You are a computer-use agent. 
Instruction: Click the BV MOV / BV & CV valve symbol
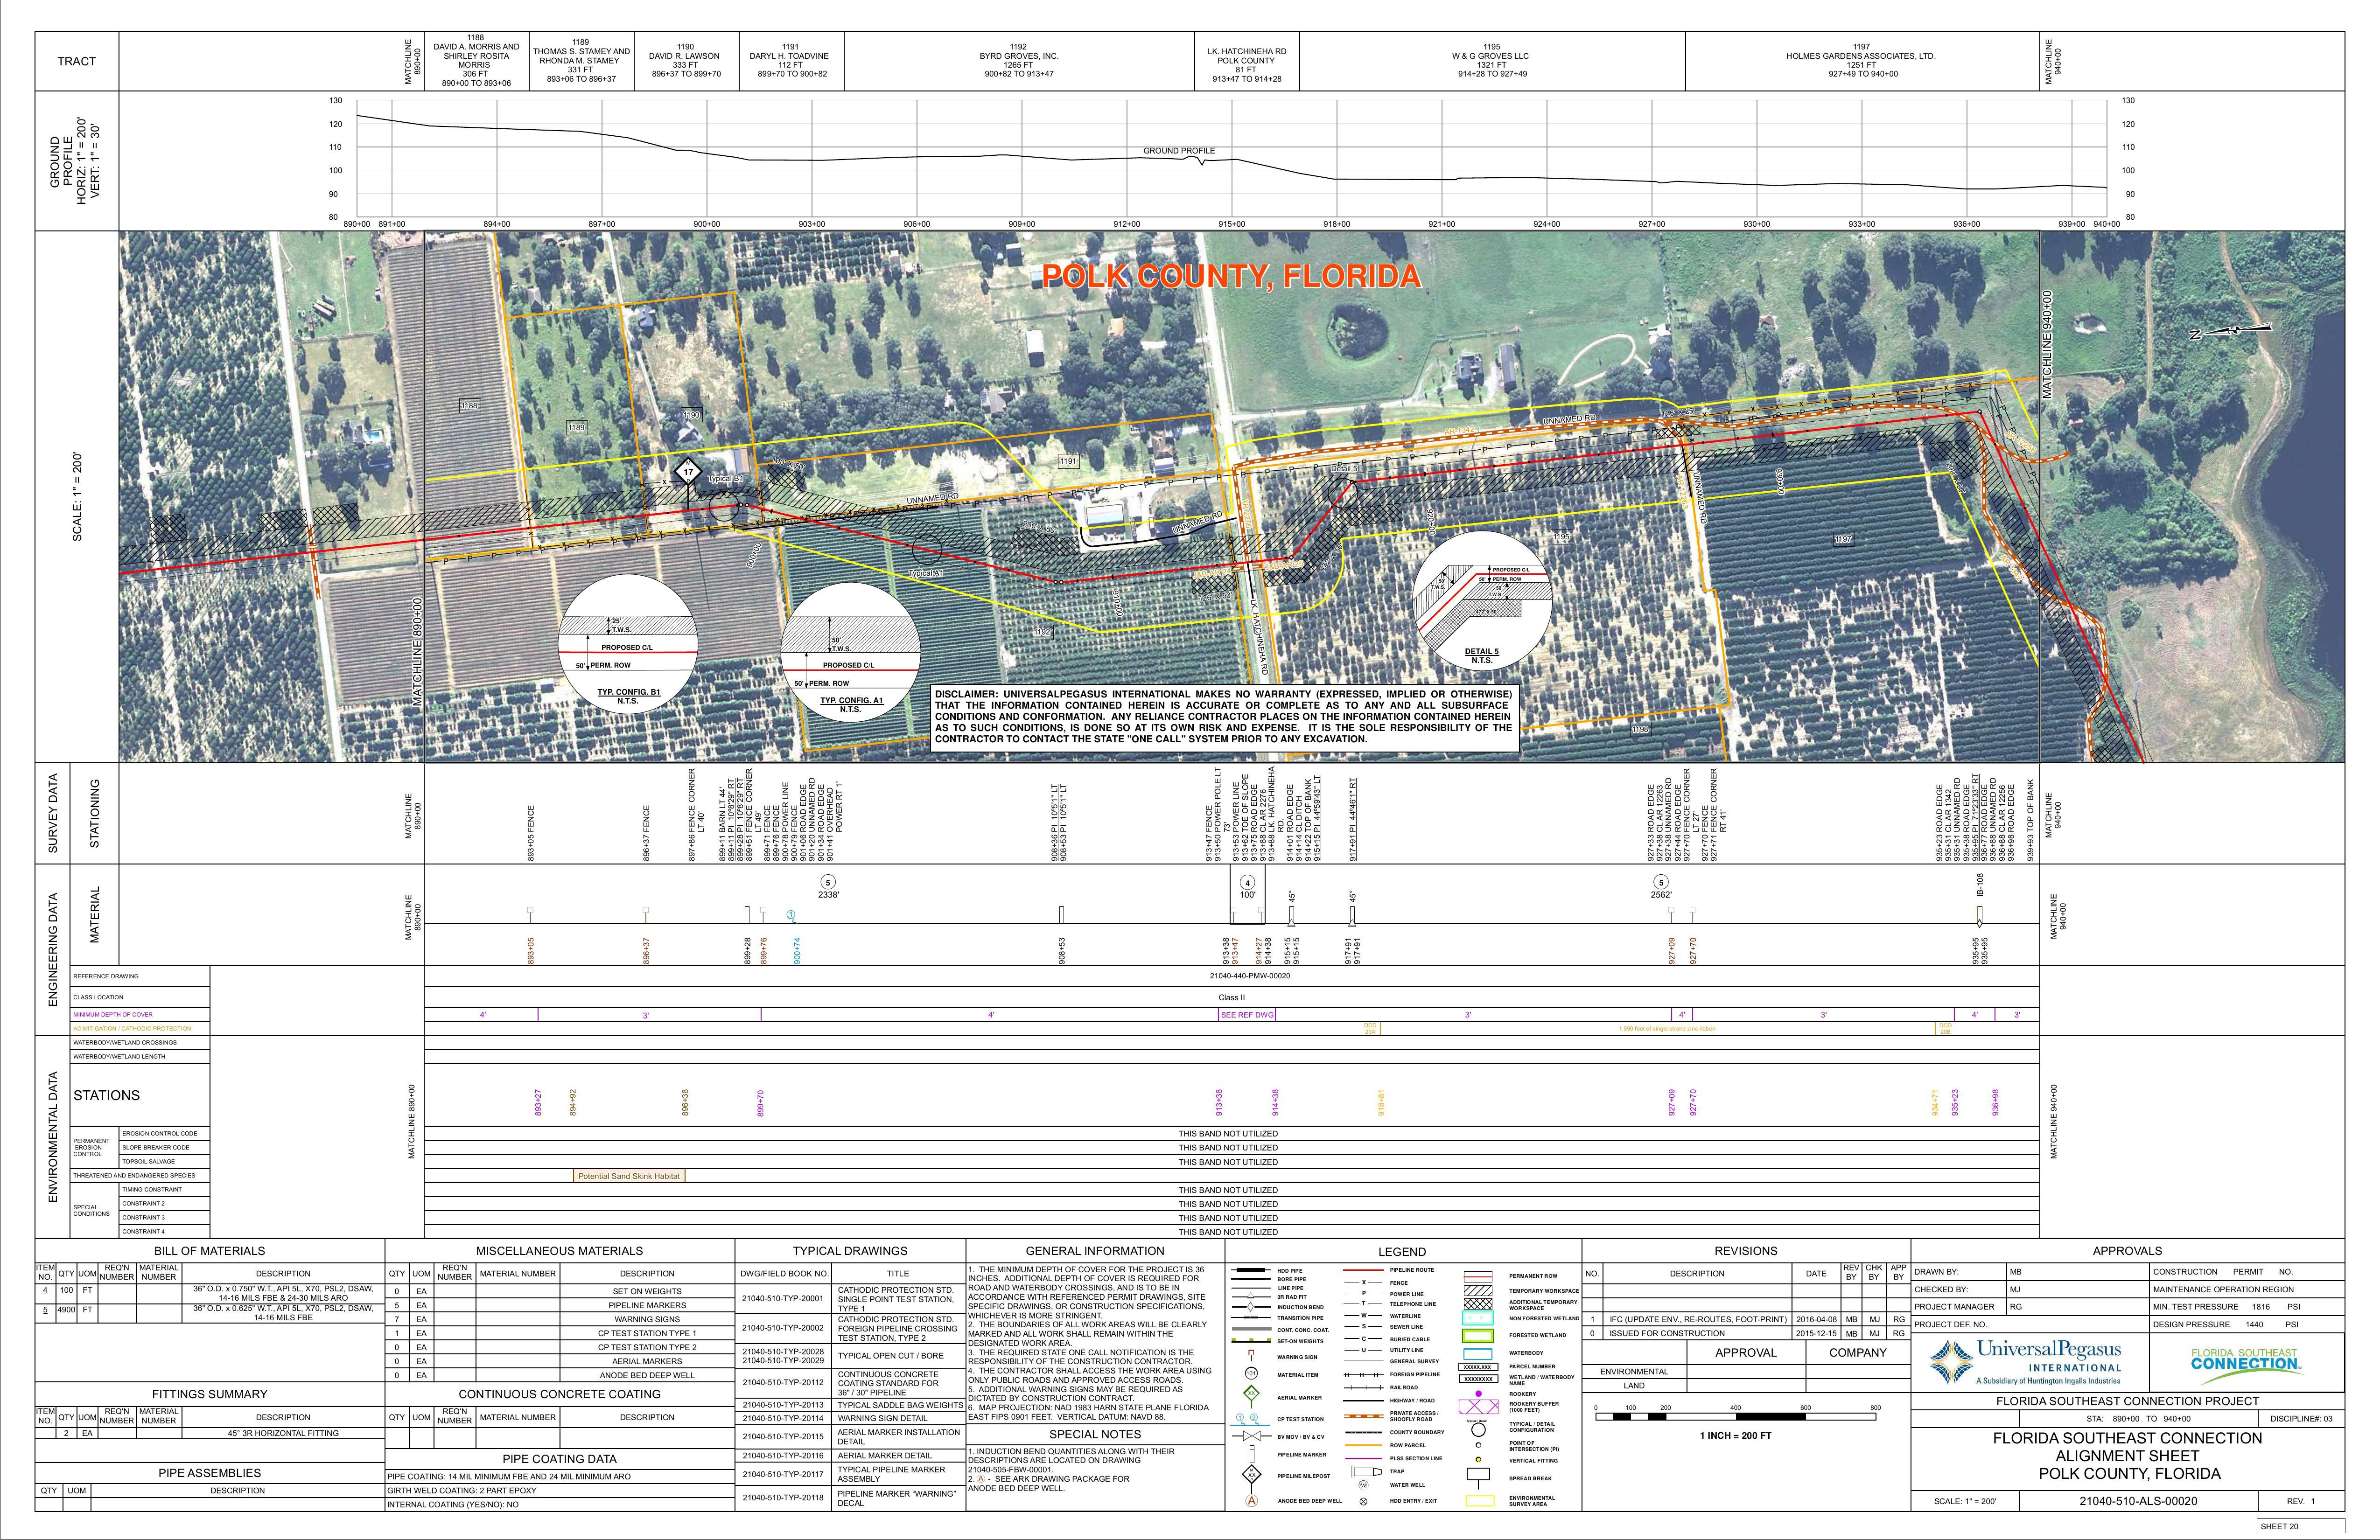(1252, 1437)
